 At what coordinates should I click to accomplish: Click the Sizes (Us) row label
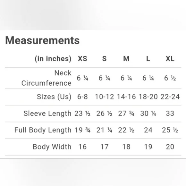54,97
